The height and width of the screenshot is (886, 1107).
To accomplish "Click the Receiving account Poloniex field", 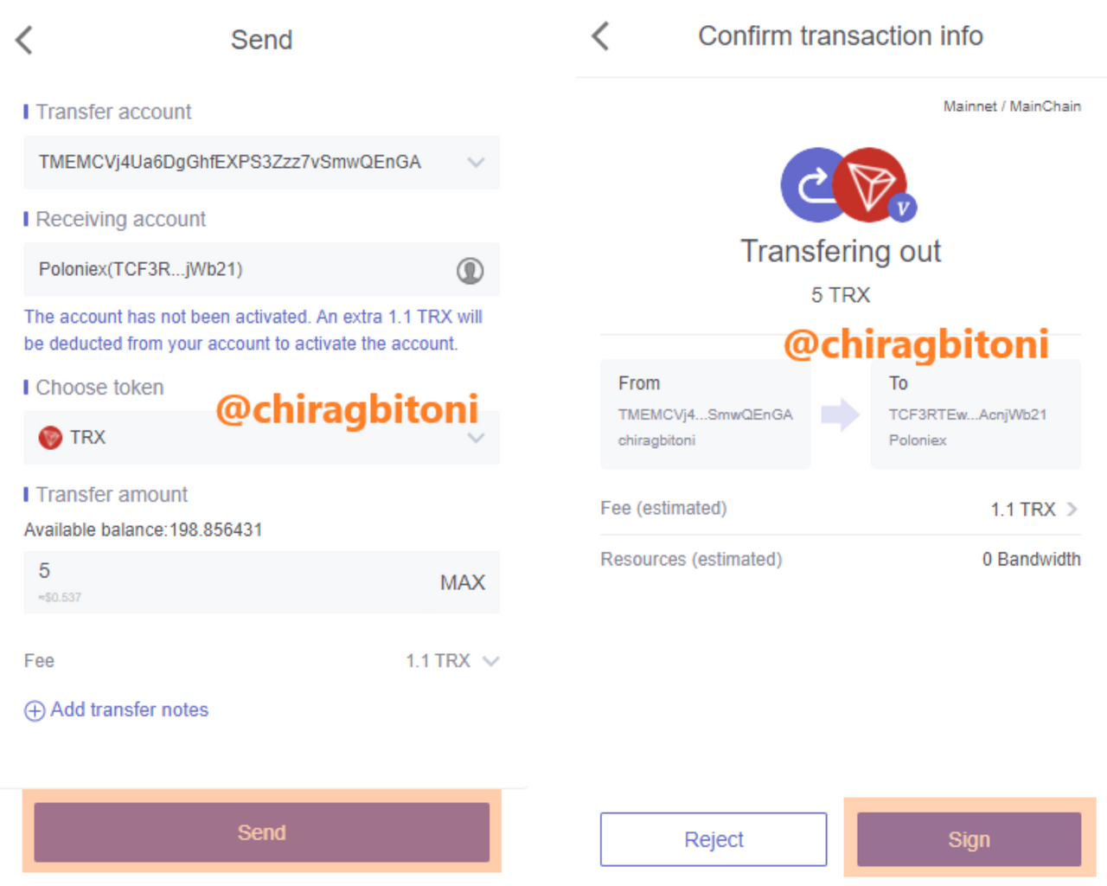I will point(261,270).
